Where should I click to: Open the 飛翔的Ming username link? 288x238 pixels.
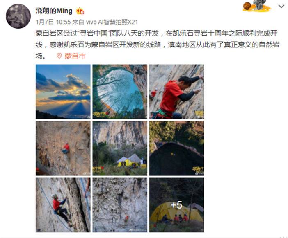(x=54, y=11)
